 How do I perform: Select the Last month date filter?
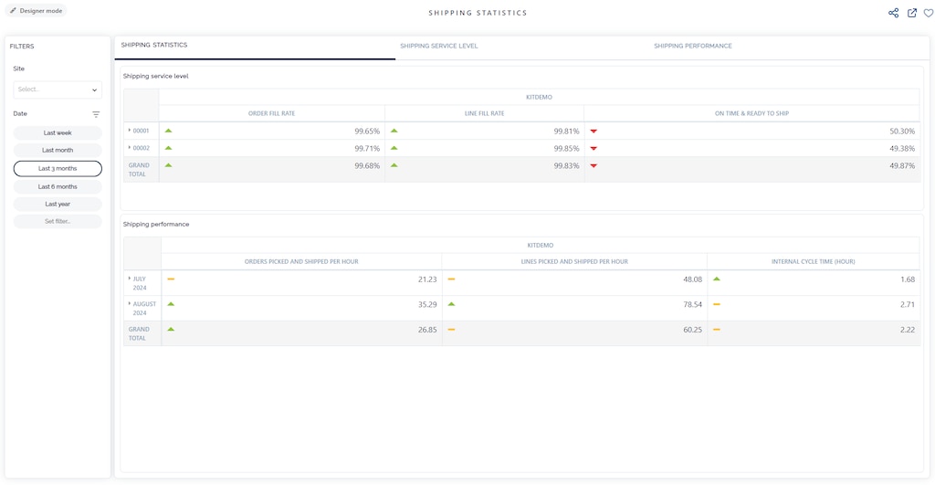point(58,151)
